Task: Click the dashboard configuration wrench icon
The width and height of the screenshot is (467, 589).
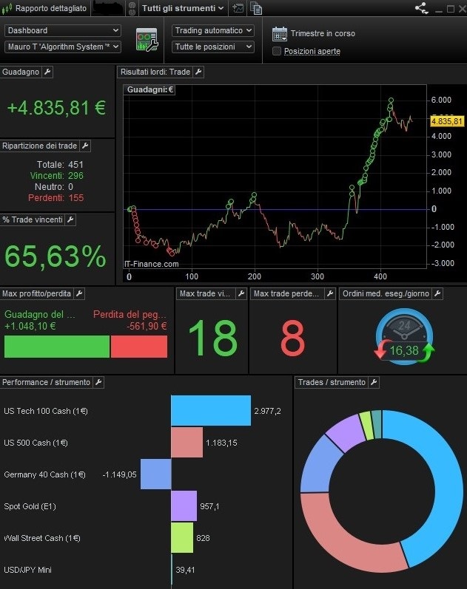Action: [x=147, y=39]
